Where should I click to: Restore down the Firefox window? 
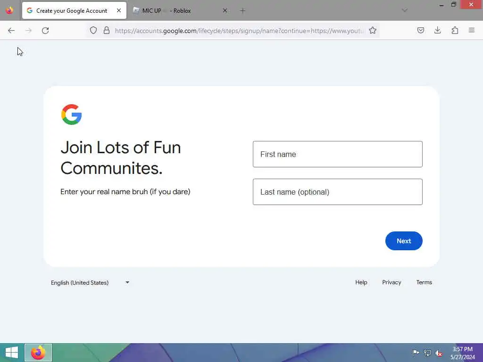(x=453, y=5)
